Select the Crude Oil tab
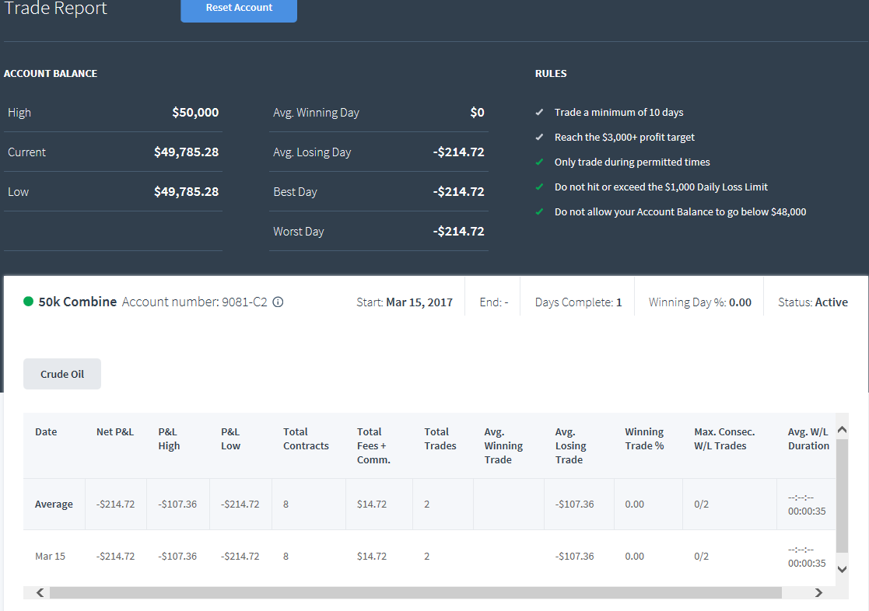 click(62, 374)
